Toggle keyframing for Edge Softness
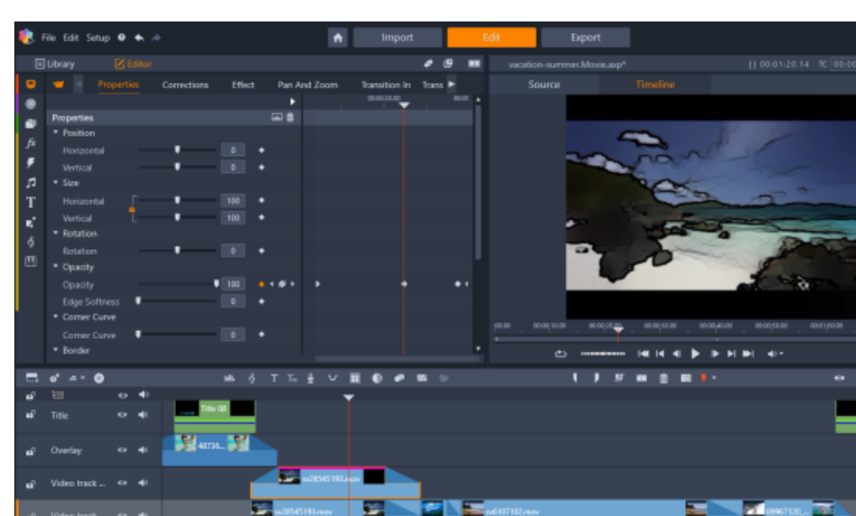The image size is (856, 516). coord(261,302)
